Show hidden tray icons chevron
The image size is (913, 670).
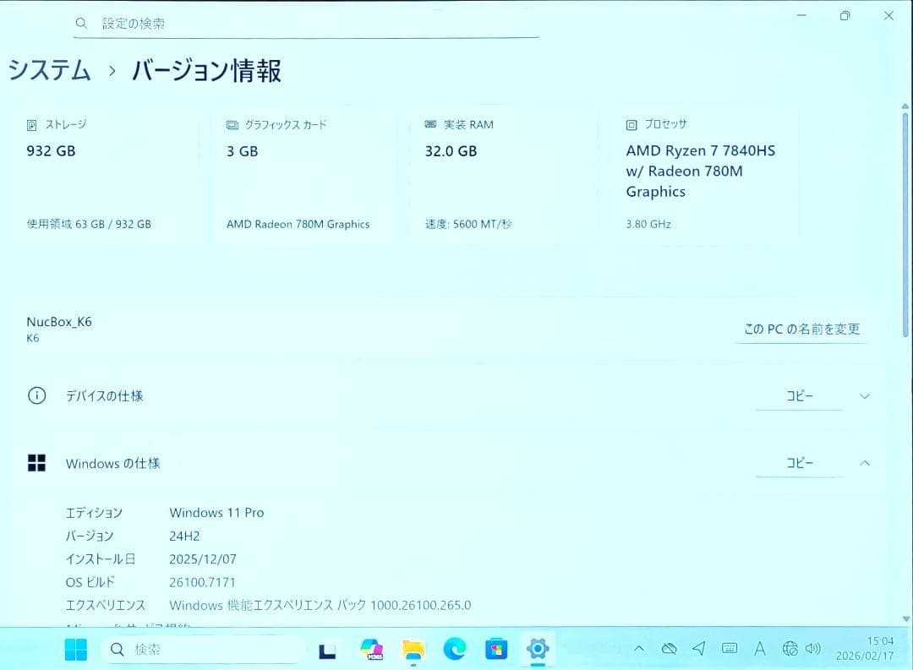point(639,649)
